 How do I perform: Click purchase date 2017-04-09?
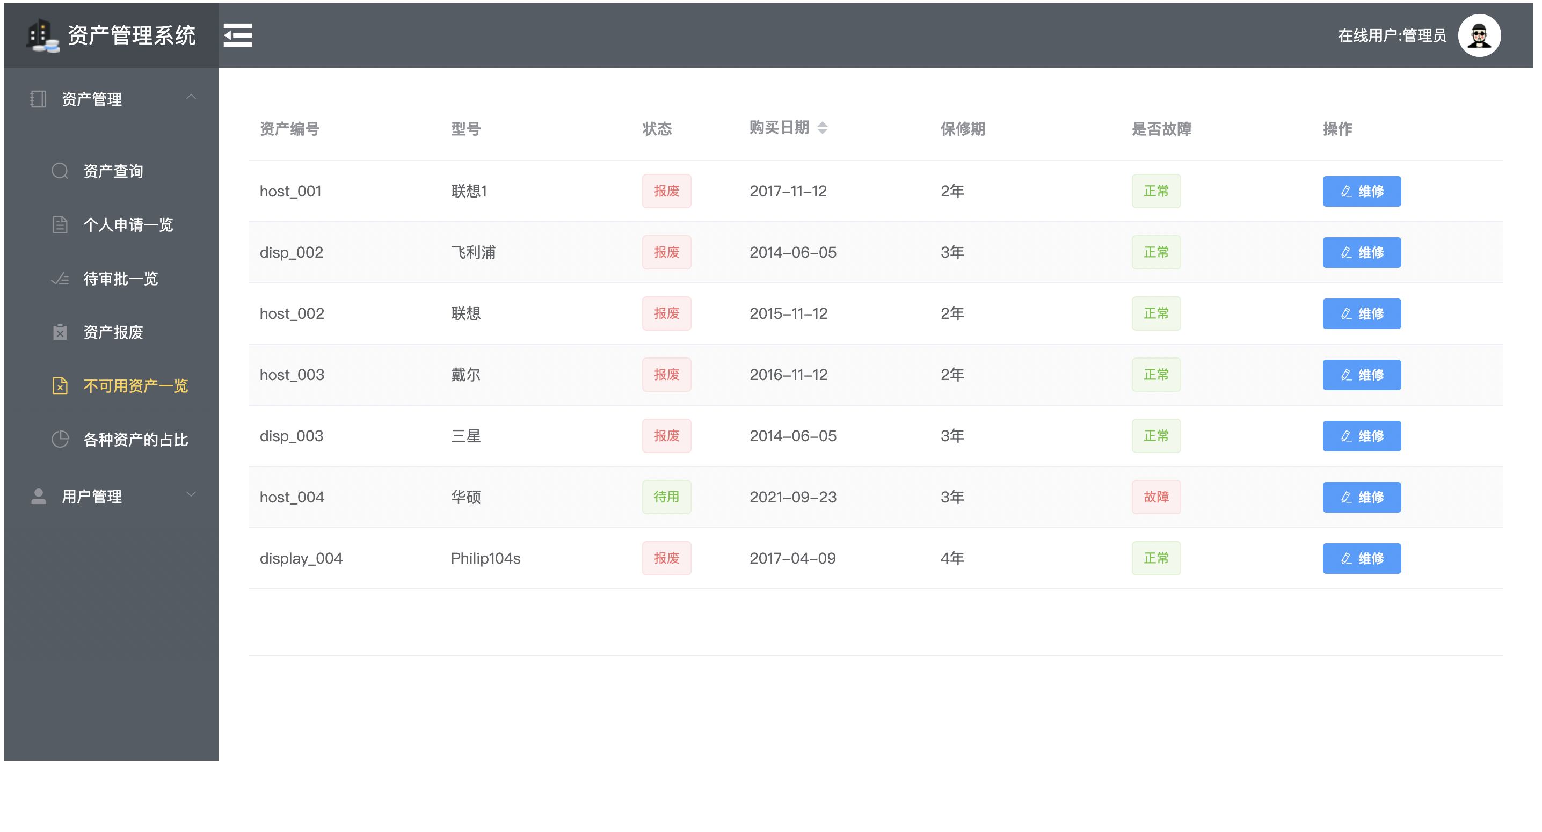(x=792, y=558)
